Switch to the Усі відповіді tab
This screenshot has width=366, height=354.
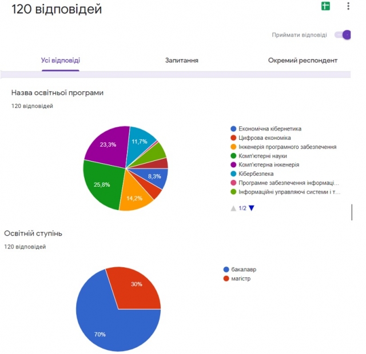click(x=61, y=61)
